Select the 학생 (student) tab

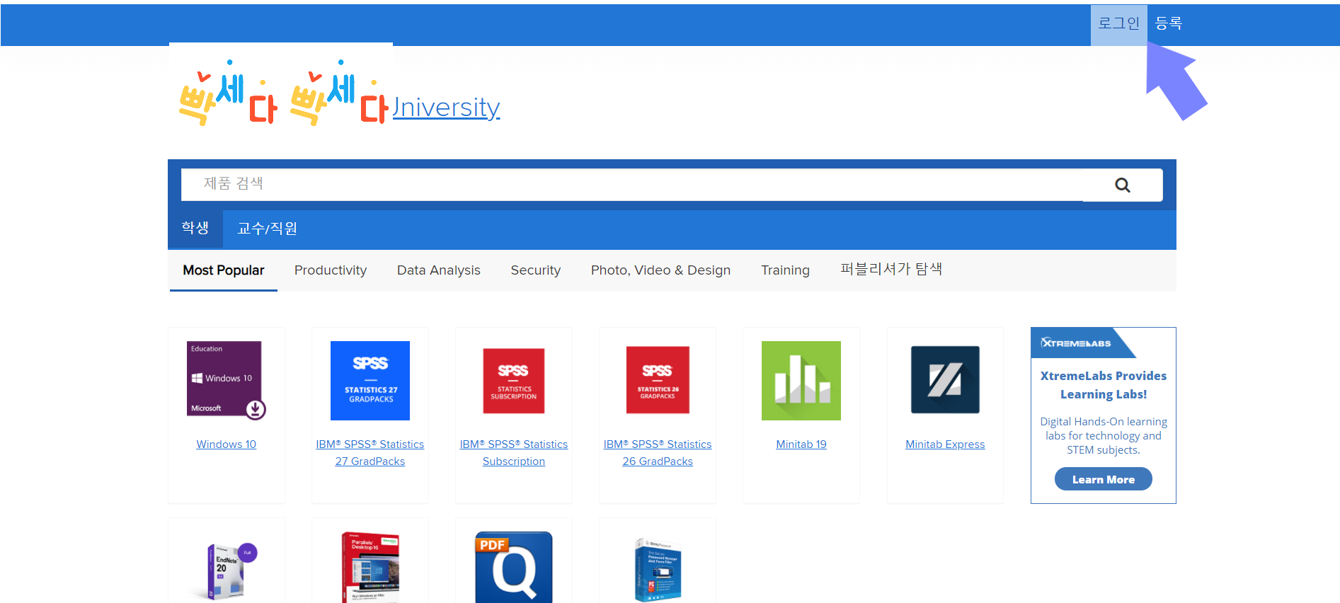coord(195,229)
